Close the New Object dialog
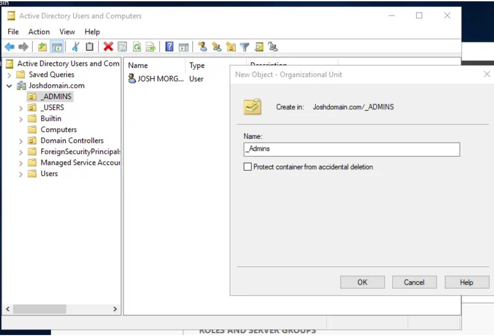This screenshot has width=494, height=336. point(487,74)
